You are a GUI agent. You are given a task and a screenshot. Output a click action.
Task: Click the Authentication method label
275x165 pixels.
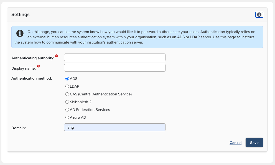32,78
